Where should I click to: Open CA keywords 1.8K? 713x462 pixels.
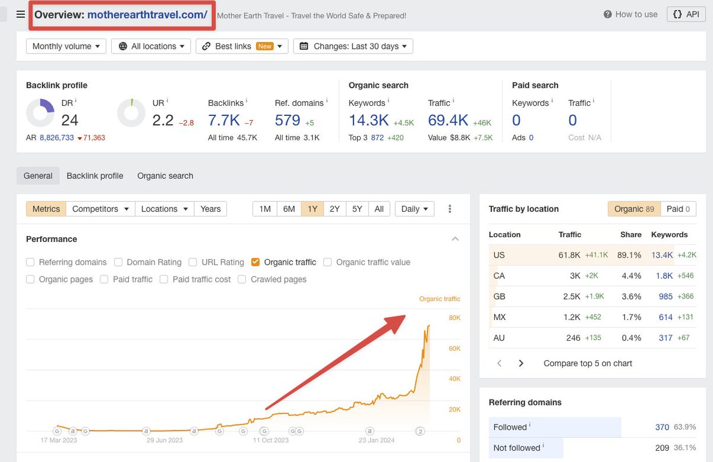[x=664, y=276]
